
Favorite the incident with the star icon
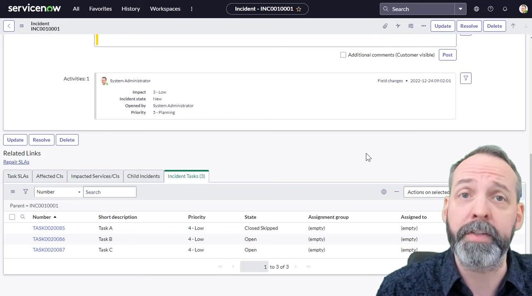click(298, 9)
